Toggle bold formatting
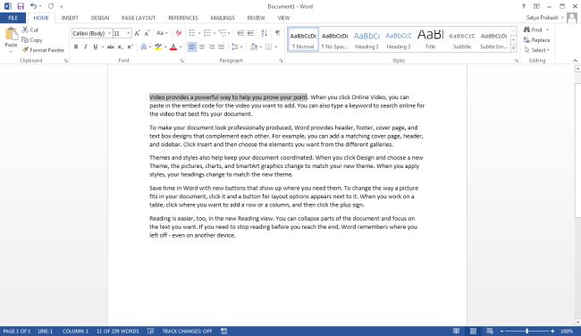Screen dimensions: 581x336 point(76,46)
